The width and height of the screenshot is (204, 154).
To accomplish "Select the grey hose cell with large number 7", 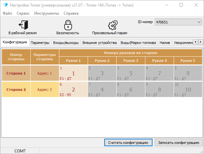I will pyautogui.click(x=159, y=73).
